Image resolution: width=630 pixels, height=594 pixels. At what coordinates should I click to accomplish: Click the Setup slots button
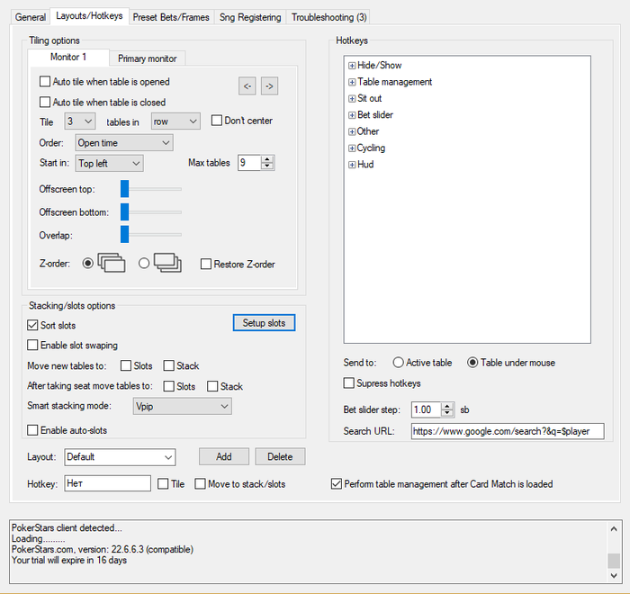[264, 323]
